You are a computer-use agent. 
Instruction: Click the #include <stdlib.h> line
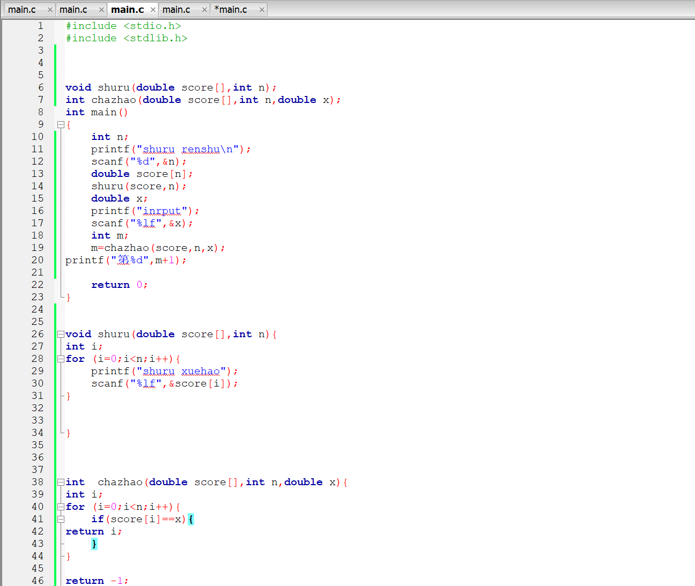127,38
